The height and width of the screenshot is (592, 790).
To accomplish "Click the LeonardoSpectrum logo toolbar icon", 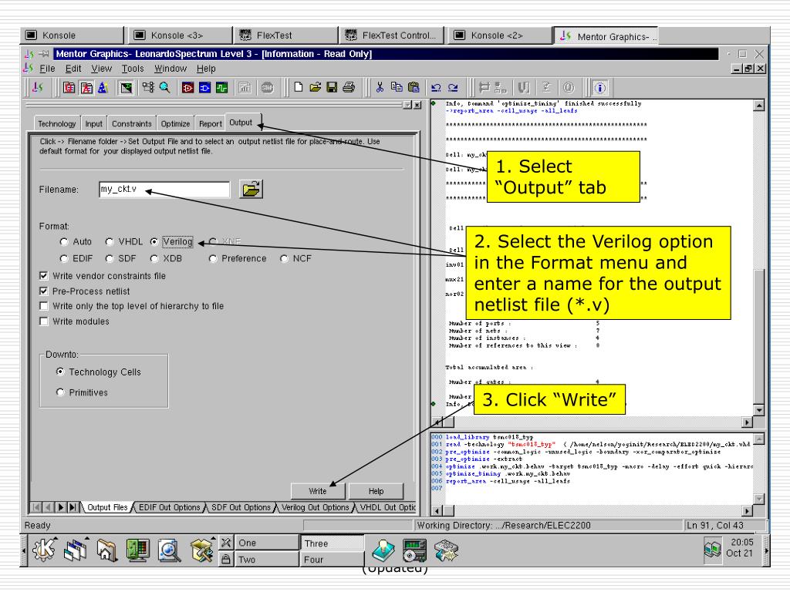I will pyautogui.click(x=38, y=88).
